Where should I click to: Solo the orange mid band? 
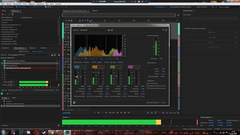click(99, 67)
